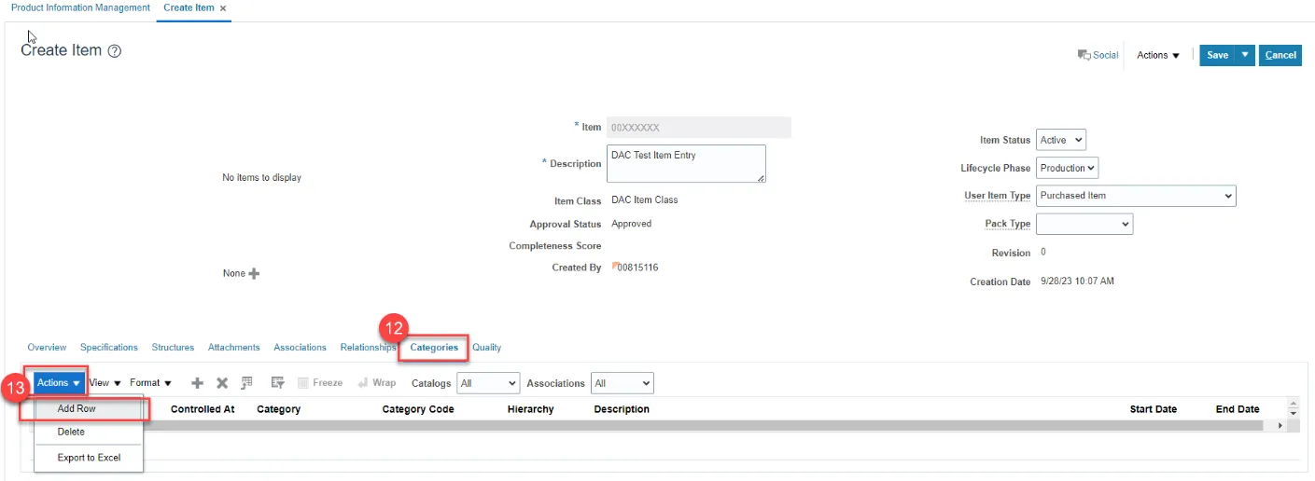
Task: Click the Category column header
Action: (x=278, y=409)
